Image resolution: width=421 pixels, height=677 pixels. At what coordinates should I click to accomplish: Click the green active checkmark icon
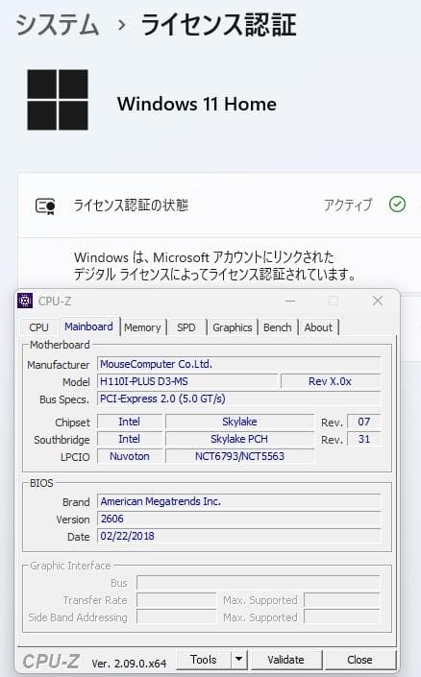(397, 205)
